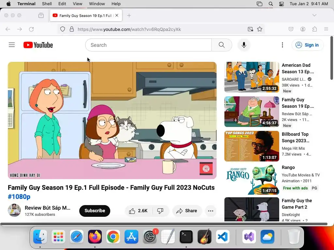The image size is (334, 250).
Task: Open macOS Control Center
Action: point(281,4)
